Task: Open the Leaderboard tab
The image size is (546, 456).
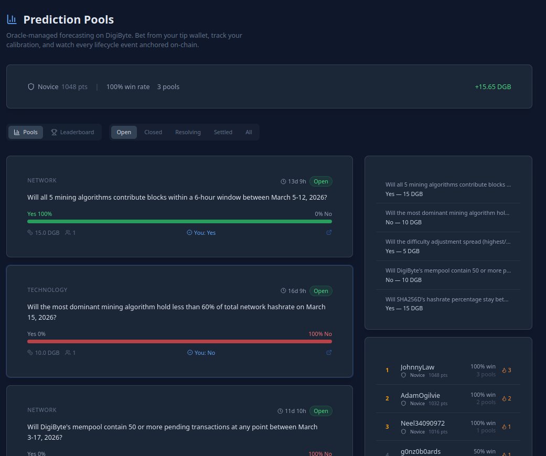Action: (73, 132)
